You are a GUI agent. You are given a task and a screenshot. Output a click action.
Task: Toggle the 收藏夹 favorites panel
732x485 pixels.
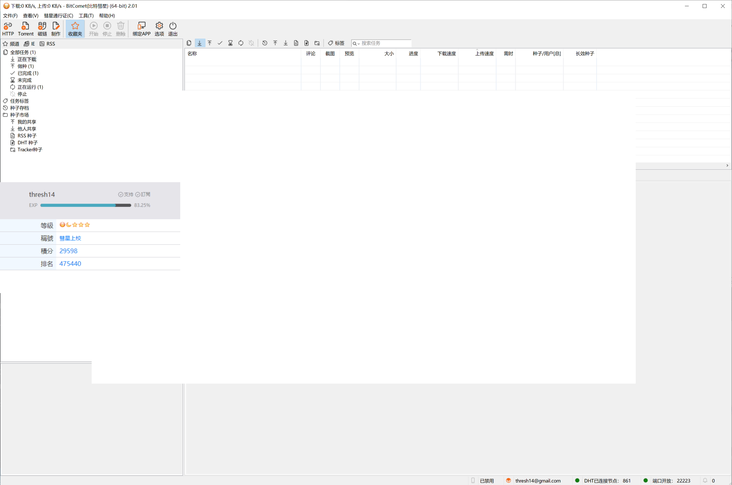coord(75,29)
